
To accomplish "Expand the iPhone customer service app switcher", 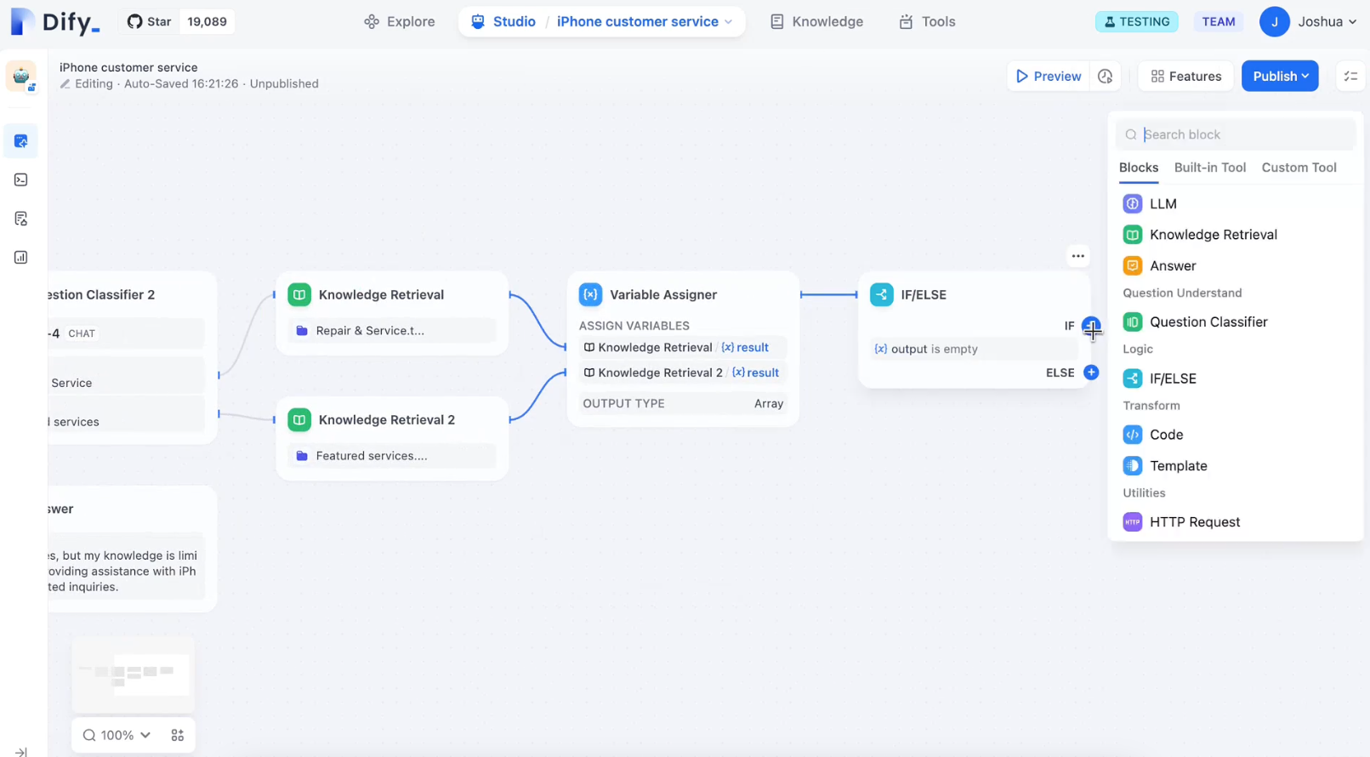I will (644, 22).
